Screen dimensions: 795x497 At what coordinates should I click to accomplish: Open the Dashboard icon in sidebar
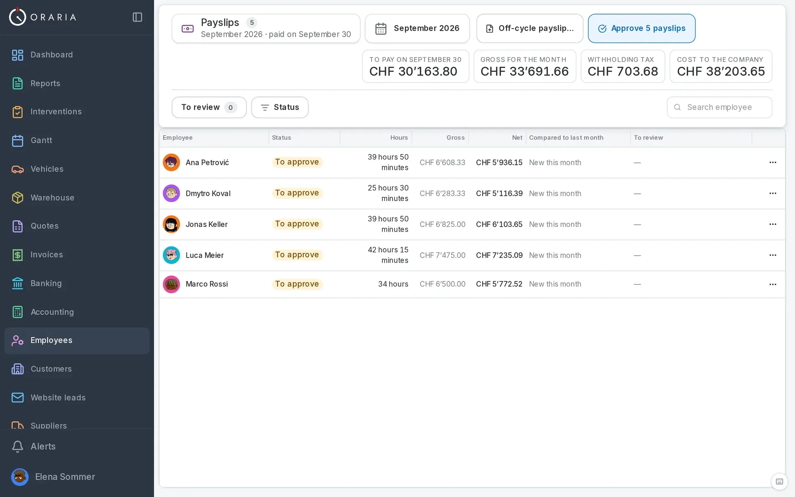click(x=17, y=55)
